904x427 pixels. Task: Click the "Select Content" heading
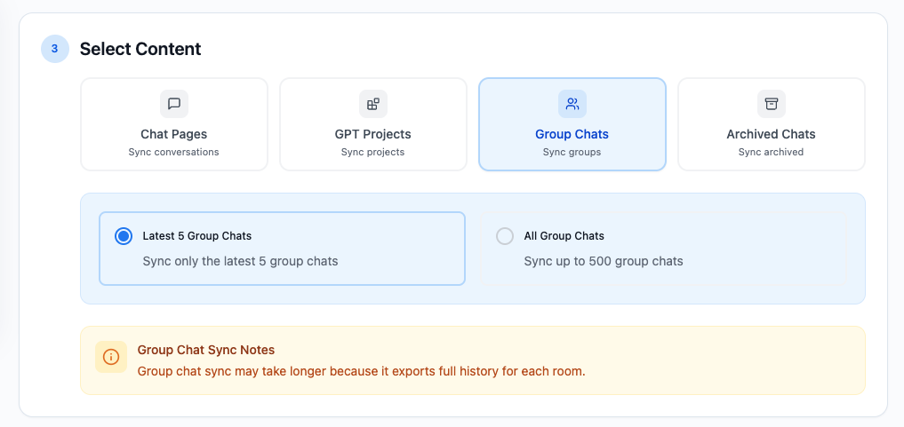click(x=140, y=49)
